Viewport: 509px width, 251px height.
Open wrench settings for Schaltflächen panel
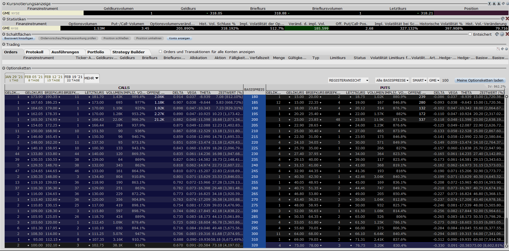point(497,34)
